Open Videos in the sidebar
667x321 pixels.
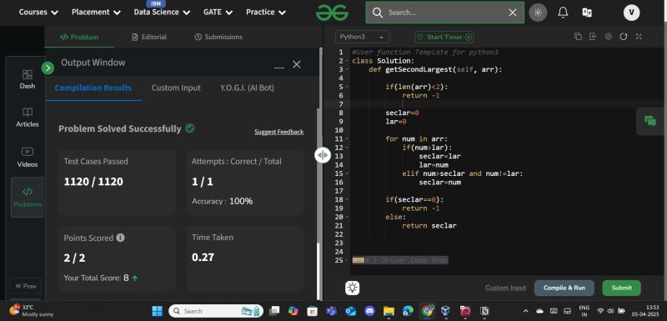pos(28,158)
